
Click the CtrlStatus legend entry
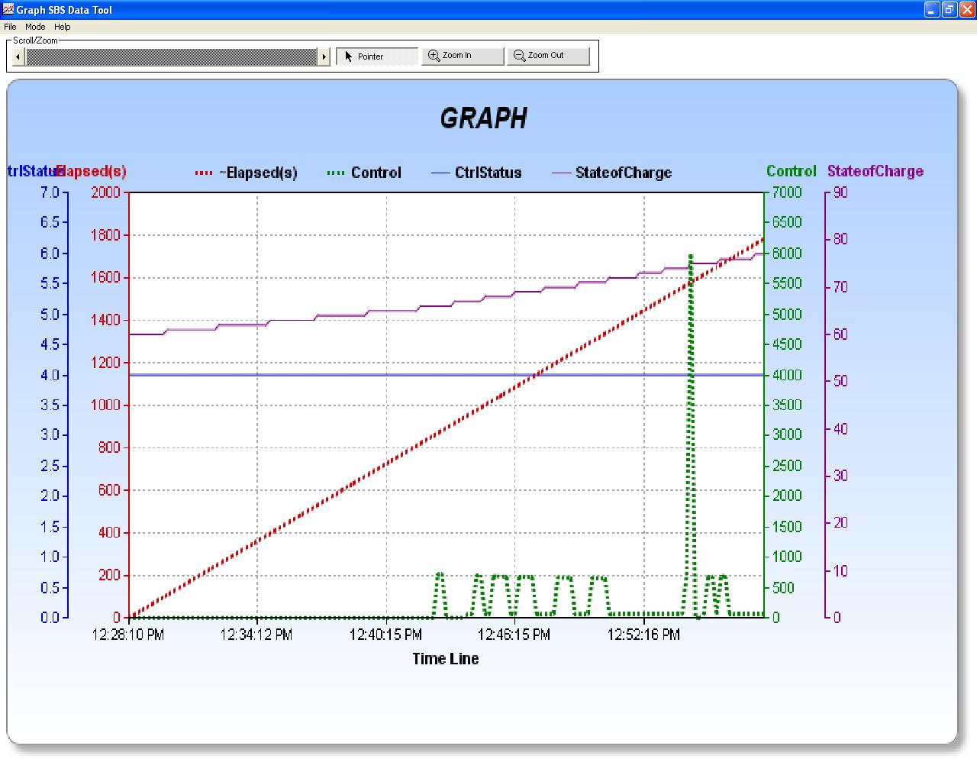(476, 173)
